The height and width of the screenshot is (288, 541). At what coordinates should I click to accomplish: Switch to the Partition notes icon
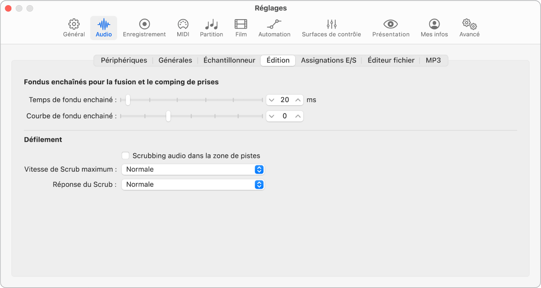click(211, 24)
